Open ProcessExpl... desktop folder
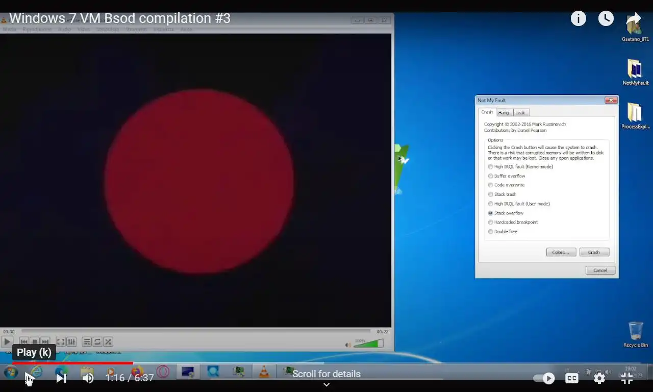This screenshot has height=392, width=653. pyautogui.click(x=635, y=116)
